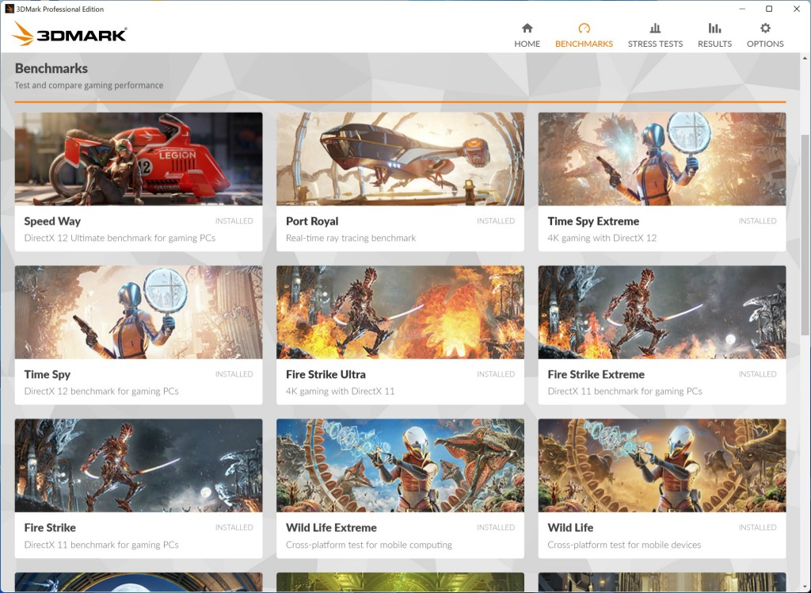Click 'Cross-platform test for mobile devices' text
The image size is (811, 593).
coord(624,545)
